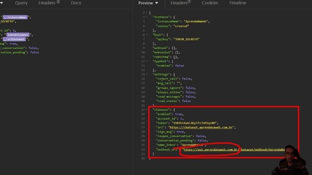Screen dimensions: 312x175
Task: Open the request Headers tab beside Query
Action: 47,3
